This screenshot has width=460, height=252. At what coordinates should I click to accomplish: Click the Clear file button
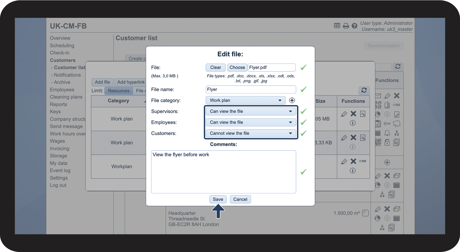point(216,67)
